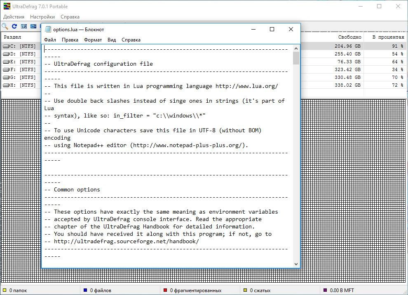Click free space value 204.96 GB
408x295 pixels.
(348, 46)
